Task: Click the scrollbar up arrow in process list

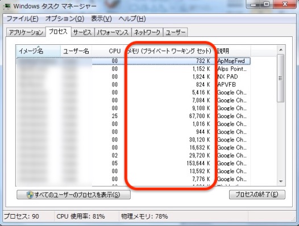Action: [281, 50]
